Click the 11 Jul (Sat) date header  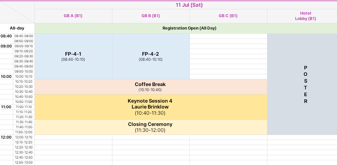186,5
